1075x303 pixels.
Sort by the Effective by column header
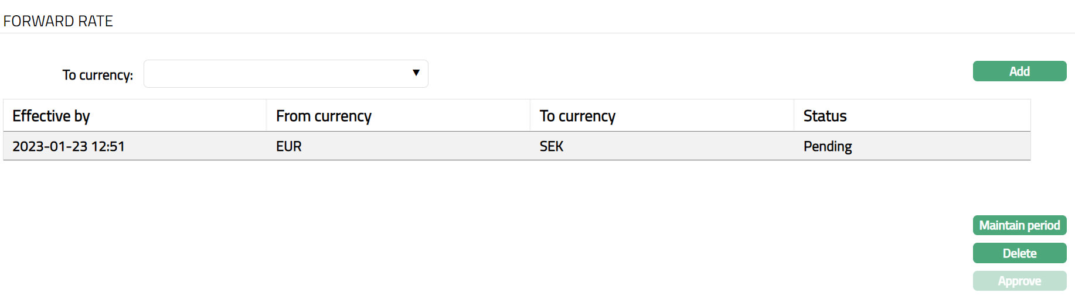pyautogui.click(x=51, y=116)
